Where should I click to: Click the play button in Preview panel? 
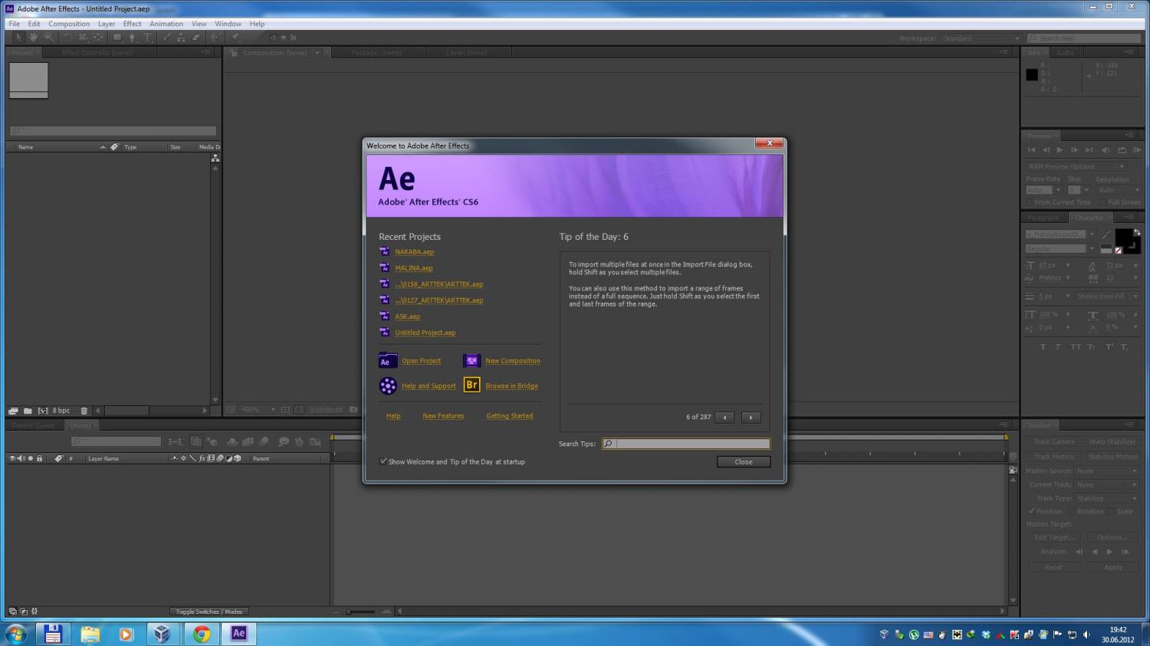1060,149
